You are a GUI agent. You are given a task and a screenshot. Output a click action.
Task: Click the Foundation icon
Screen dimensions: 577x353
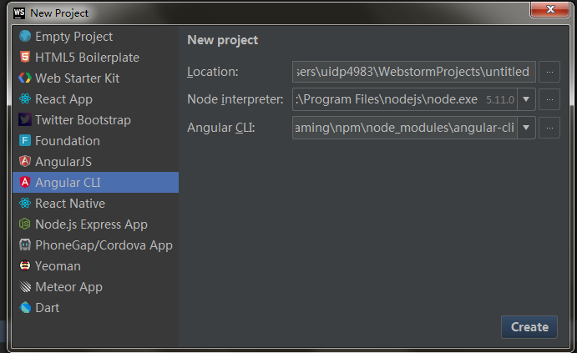tap(25, 141)
